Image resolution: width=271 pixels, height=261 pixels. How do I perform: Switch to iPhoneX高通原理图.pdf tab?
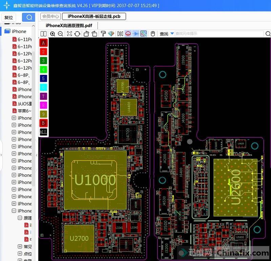pyautogui.click(x=69, y=25)
